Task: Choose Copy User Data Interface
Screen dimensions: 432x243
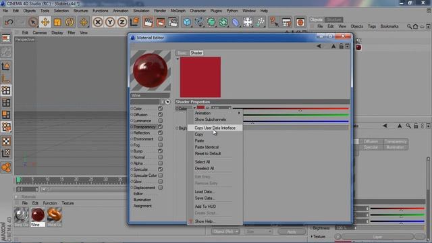Action: pyautogui.click(x=215, y=128)
